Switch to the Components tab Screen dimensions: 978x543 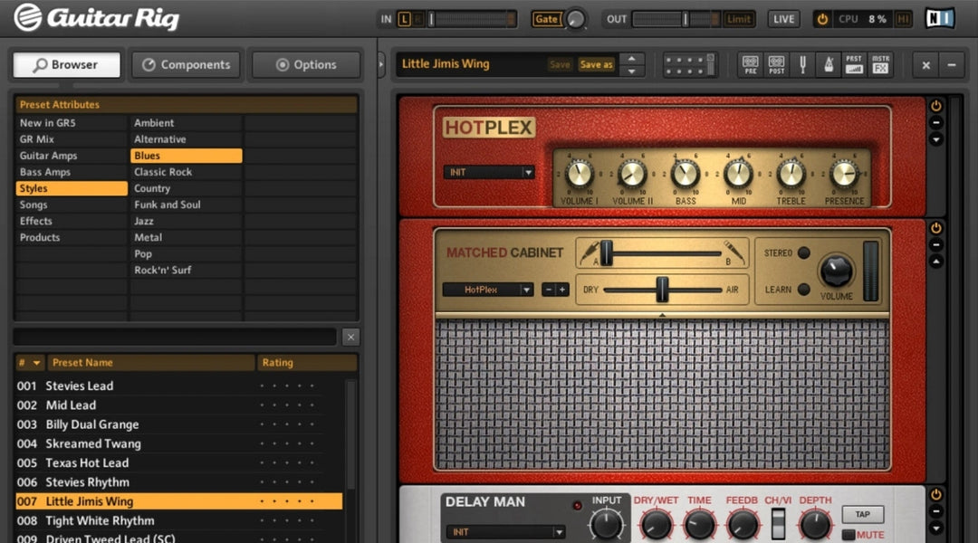tap(187, 64)
